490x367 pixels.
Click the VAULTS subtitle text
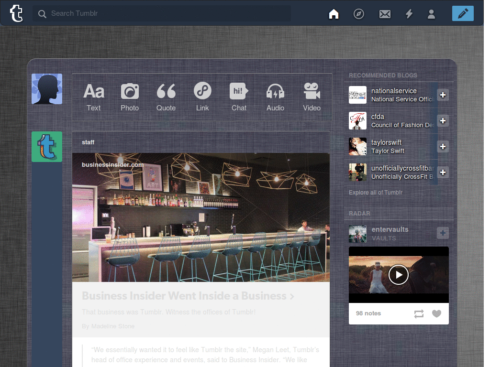tap(384, 238)
